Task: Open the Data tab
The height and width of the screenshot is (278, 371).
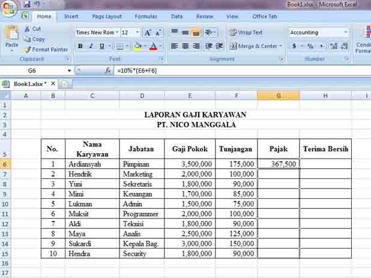Action: pos(176,17)
